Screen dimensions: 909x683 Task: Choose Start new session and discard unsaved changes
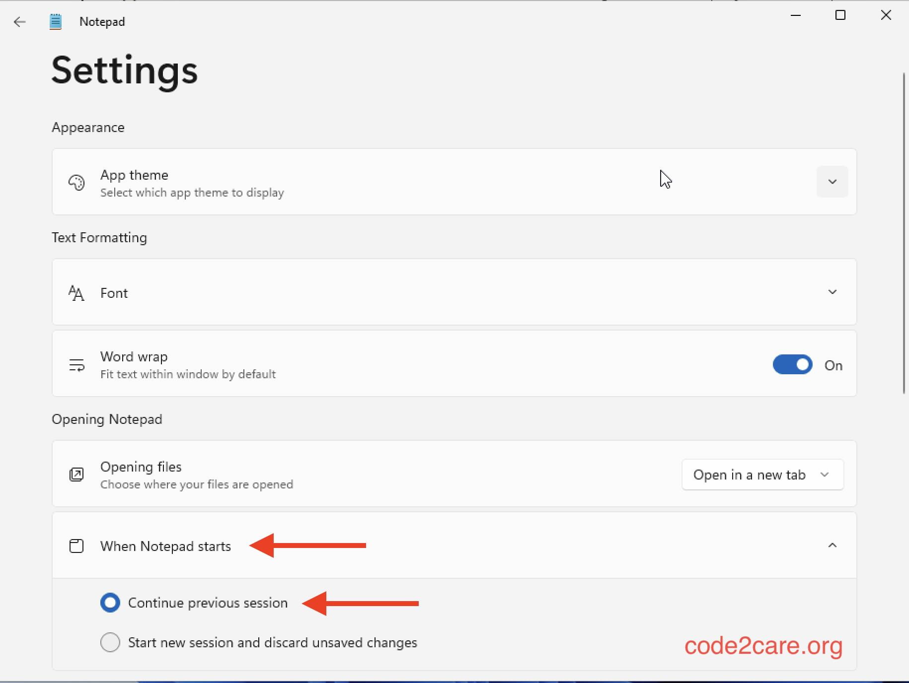click(110, 642)
